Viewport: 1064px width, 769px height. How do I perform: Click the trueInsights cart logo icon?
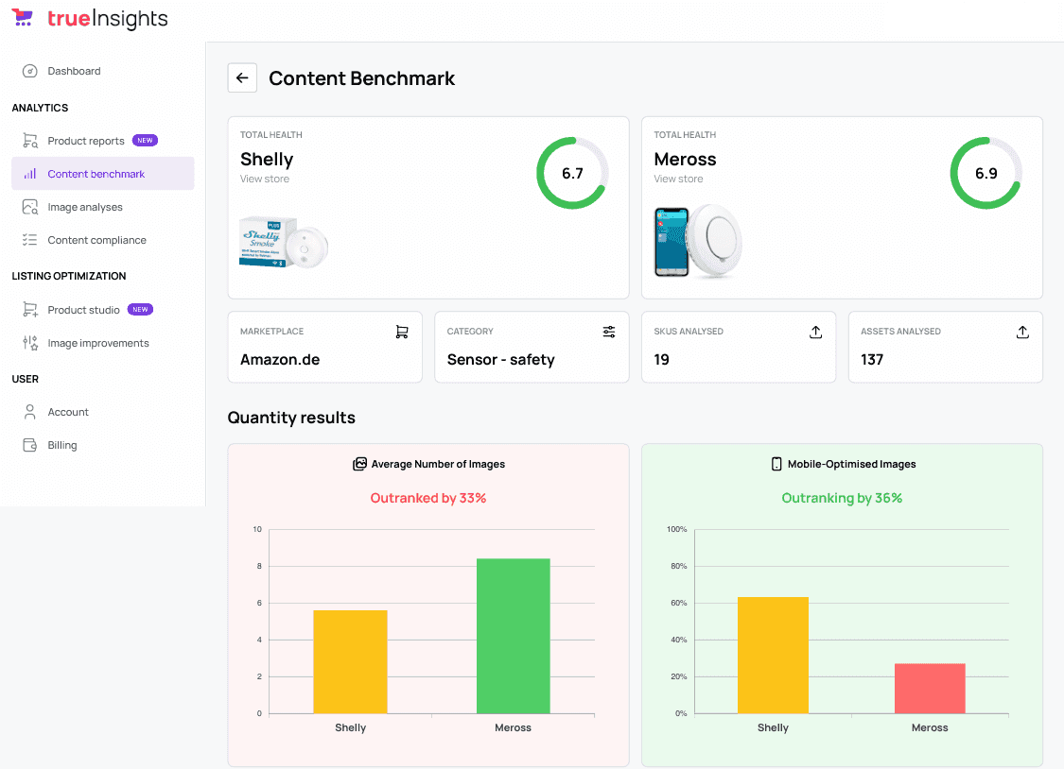click(x=23, y=17)
